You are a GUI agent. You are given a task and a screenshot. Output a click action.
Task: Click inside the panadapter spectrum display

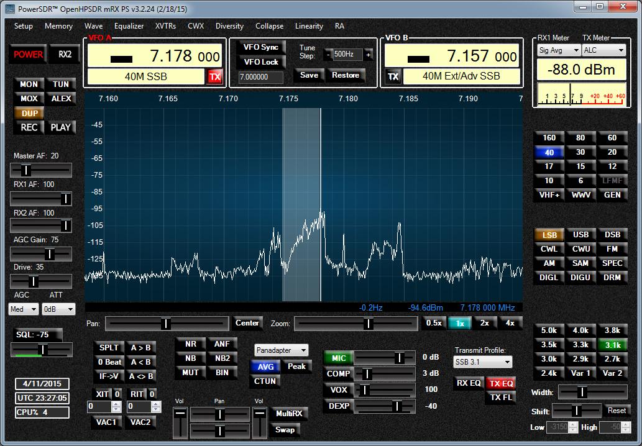click(303, 204)
